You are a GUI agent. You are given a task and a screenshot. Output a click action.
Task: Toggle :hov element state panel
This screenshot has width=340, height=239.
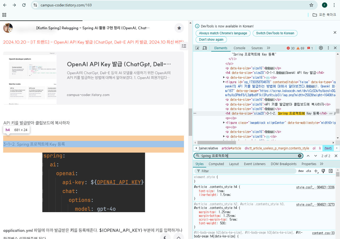coord(301,171)
